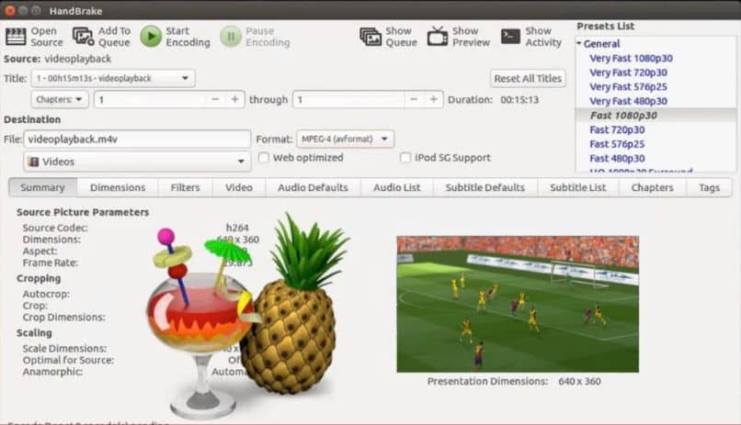This screenshot has width=741, height=425.
Task: Enable Web optimized checkbox
Action: coord(264,158)
